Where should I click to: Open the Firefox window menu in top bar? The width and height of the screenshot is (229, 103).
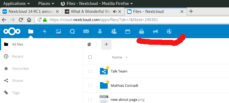click(x=97, y=4)
